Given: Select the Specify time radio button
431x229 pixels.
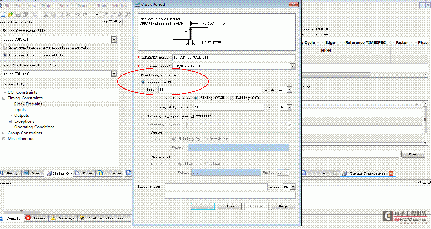Looking at the screenshot, I should click(143, 82).
